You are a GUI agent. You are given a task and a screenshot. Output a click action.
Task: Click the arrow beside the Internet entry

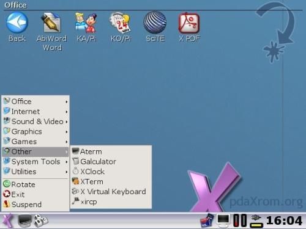click(x=67, y=112)
